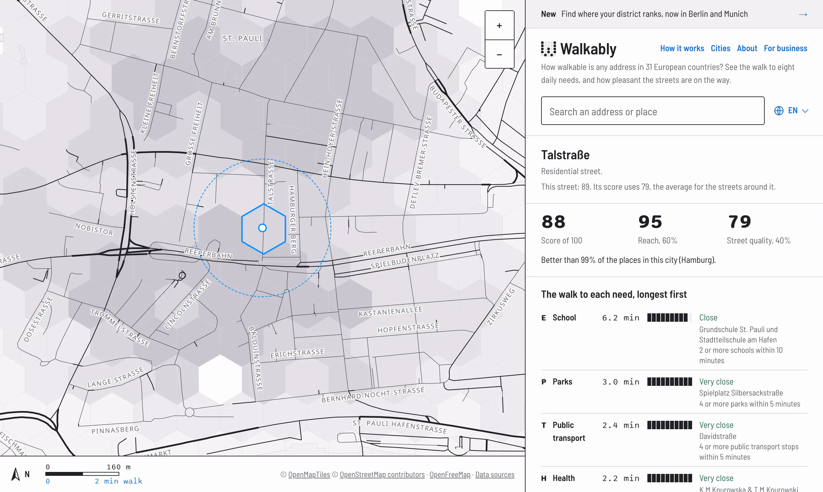Click the Spielplatz Silbersackstraße text
Screen dimensions: 823x492
[741, 393]
